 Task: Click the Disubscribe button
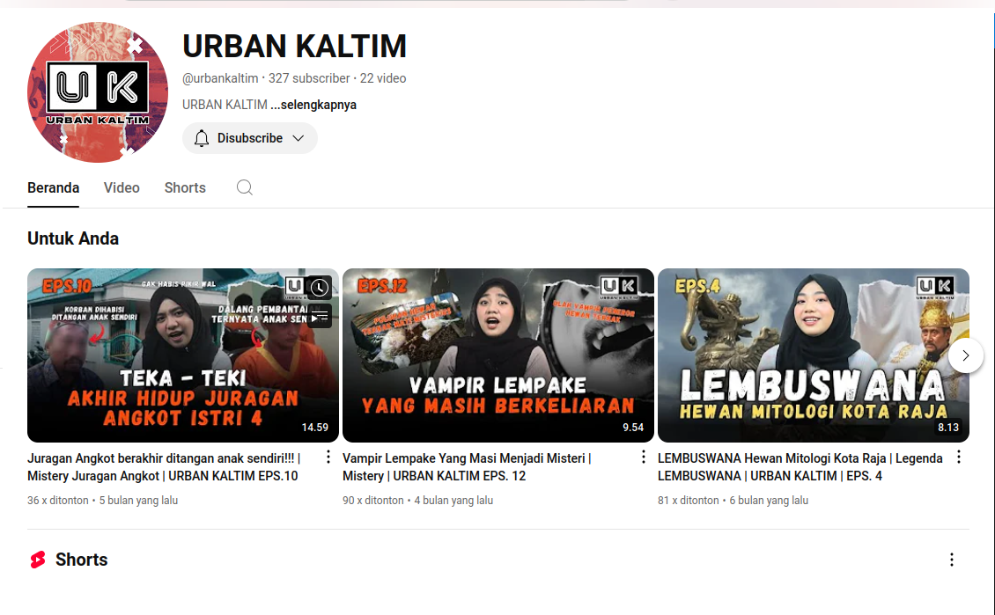coord(250,138)
